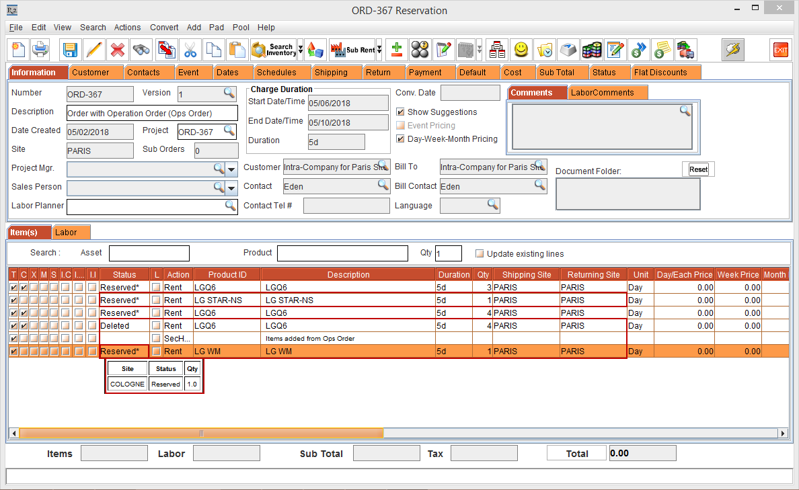Viewport: 799px width, 490px height.
Task: Click the yellow smiley face icon
Action: click(521, 50)
